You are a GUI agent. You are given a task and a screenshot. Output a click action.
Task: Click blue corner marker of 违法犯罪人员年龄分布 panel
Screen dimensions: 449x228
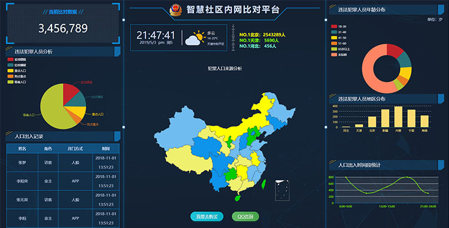(x=441, y=10)
